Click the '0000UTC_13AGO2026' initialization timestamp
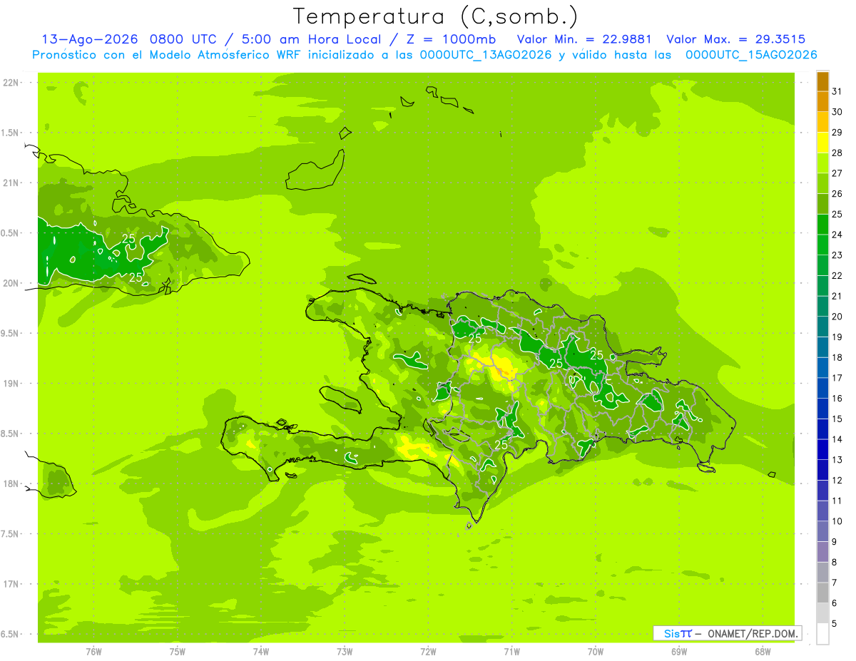This screenshot has height=661, width=856. click(486, 55)
